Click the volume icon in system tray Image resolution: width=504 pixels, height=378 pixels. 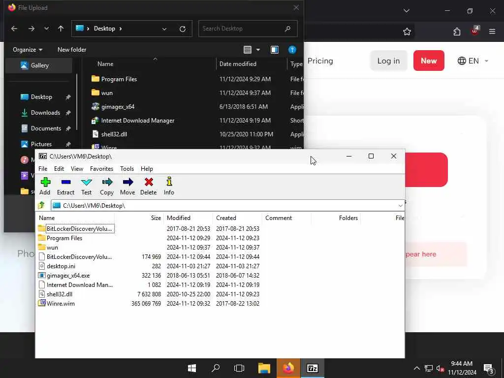pos(440,368)
